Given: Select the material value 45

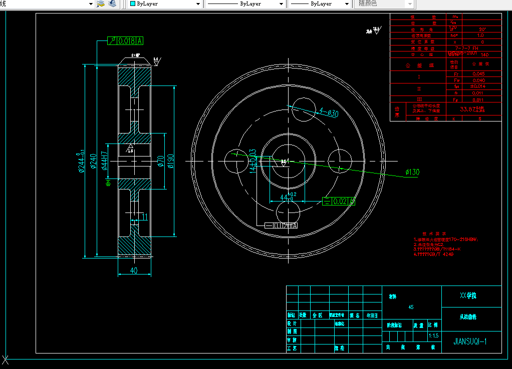Looking at the screenshot, I should 411,307.
